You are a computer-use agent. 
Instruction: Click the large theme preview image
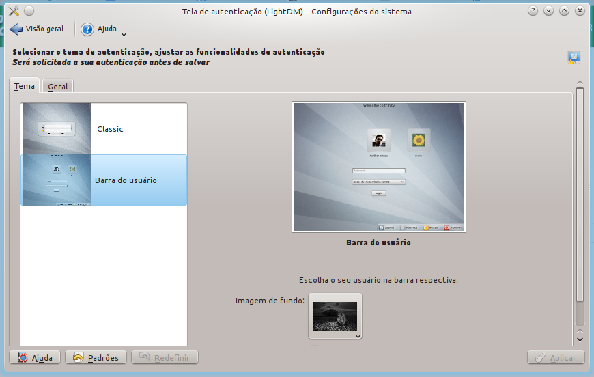[x=379, y=167]
